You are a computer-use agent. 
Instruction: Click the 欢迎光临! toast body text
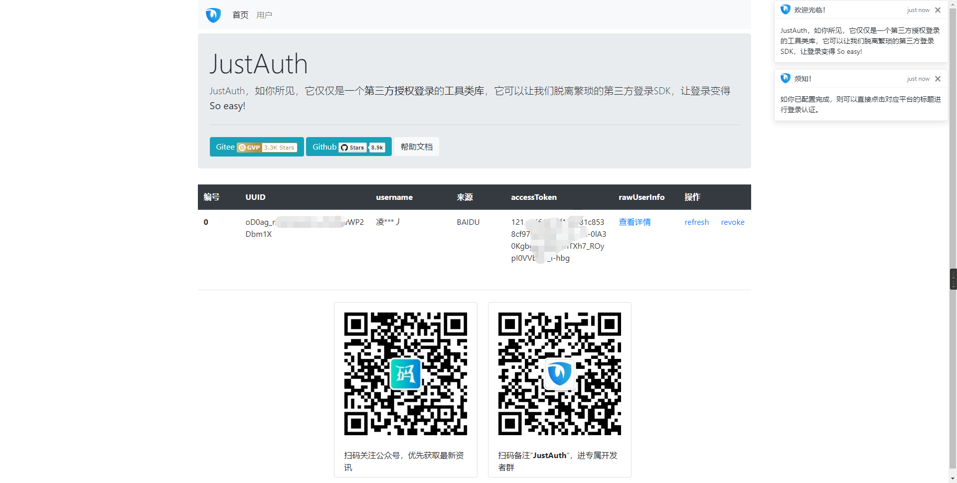860,41
